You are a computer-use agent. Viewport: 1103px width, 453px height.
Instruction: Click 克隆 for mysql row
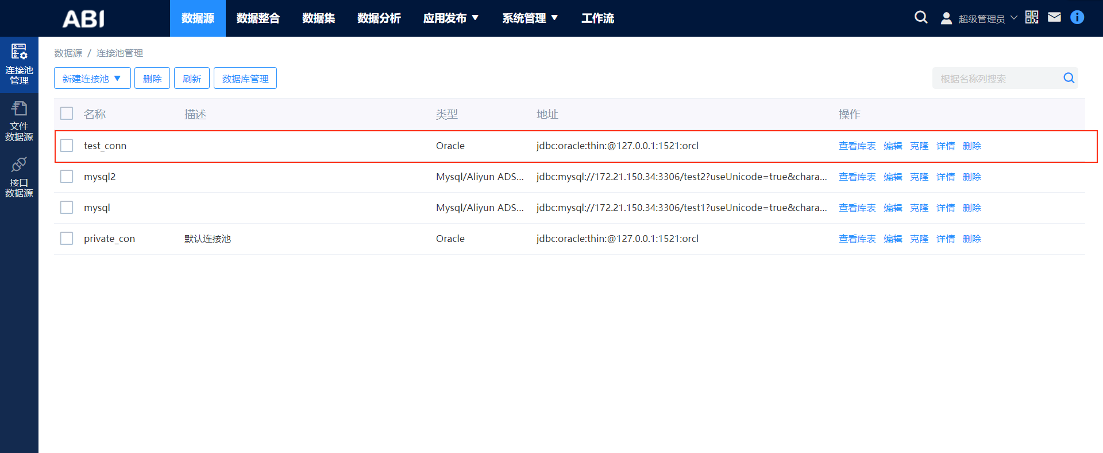click(919, 208)
